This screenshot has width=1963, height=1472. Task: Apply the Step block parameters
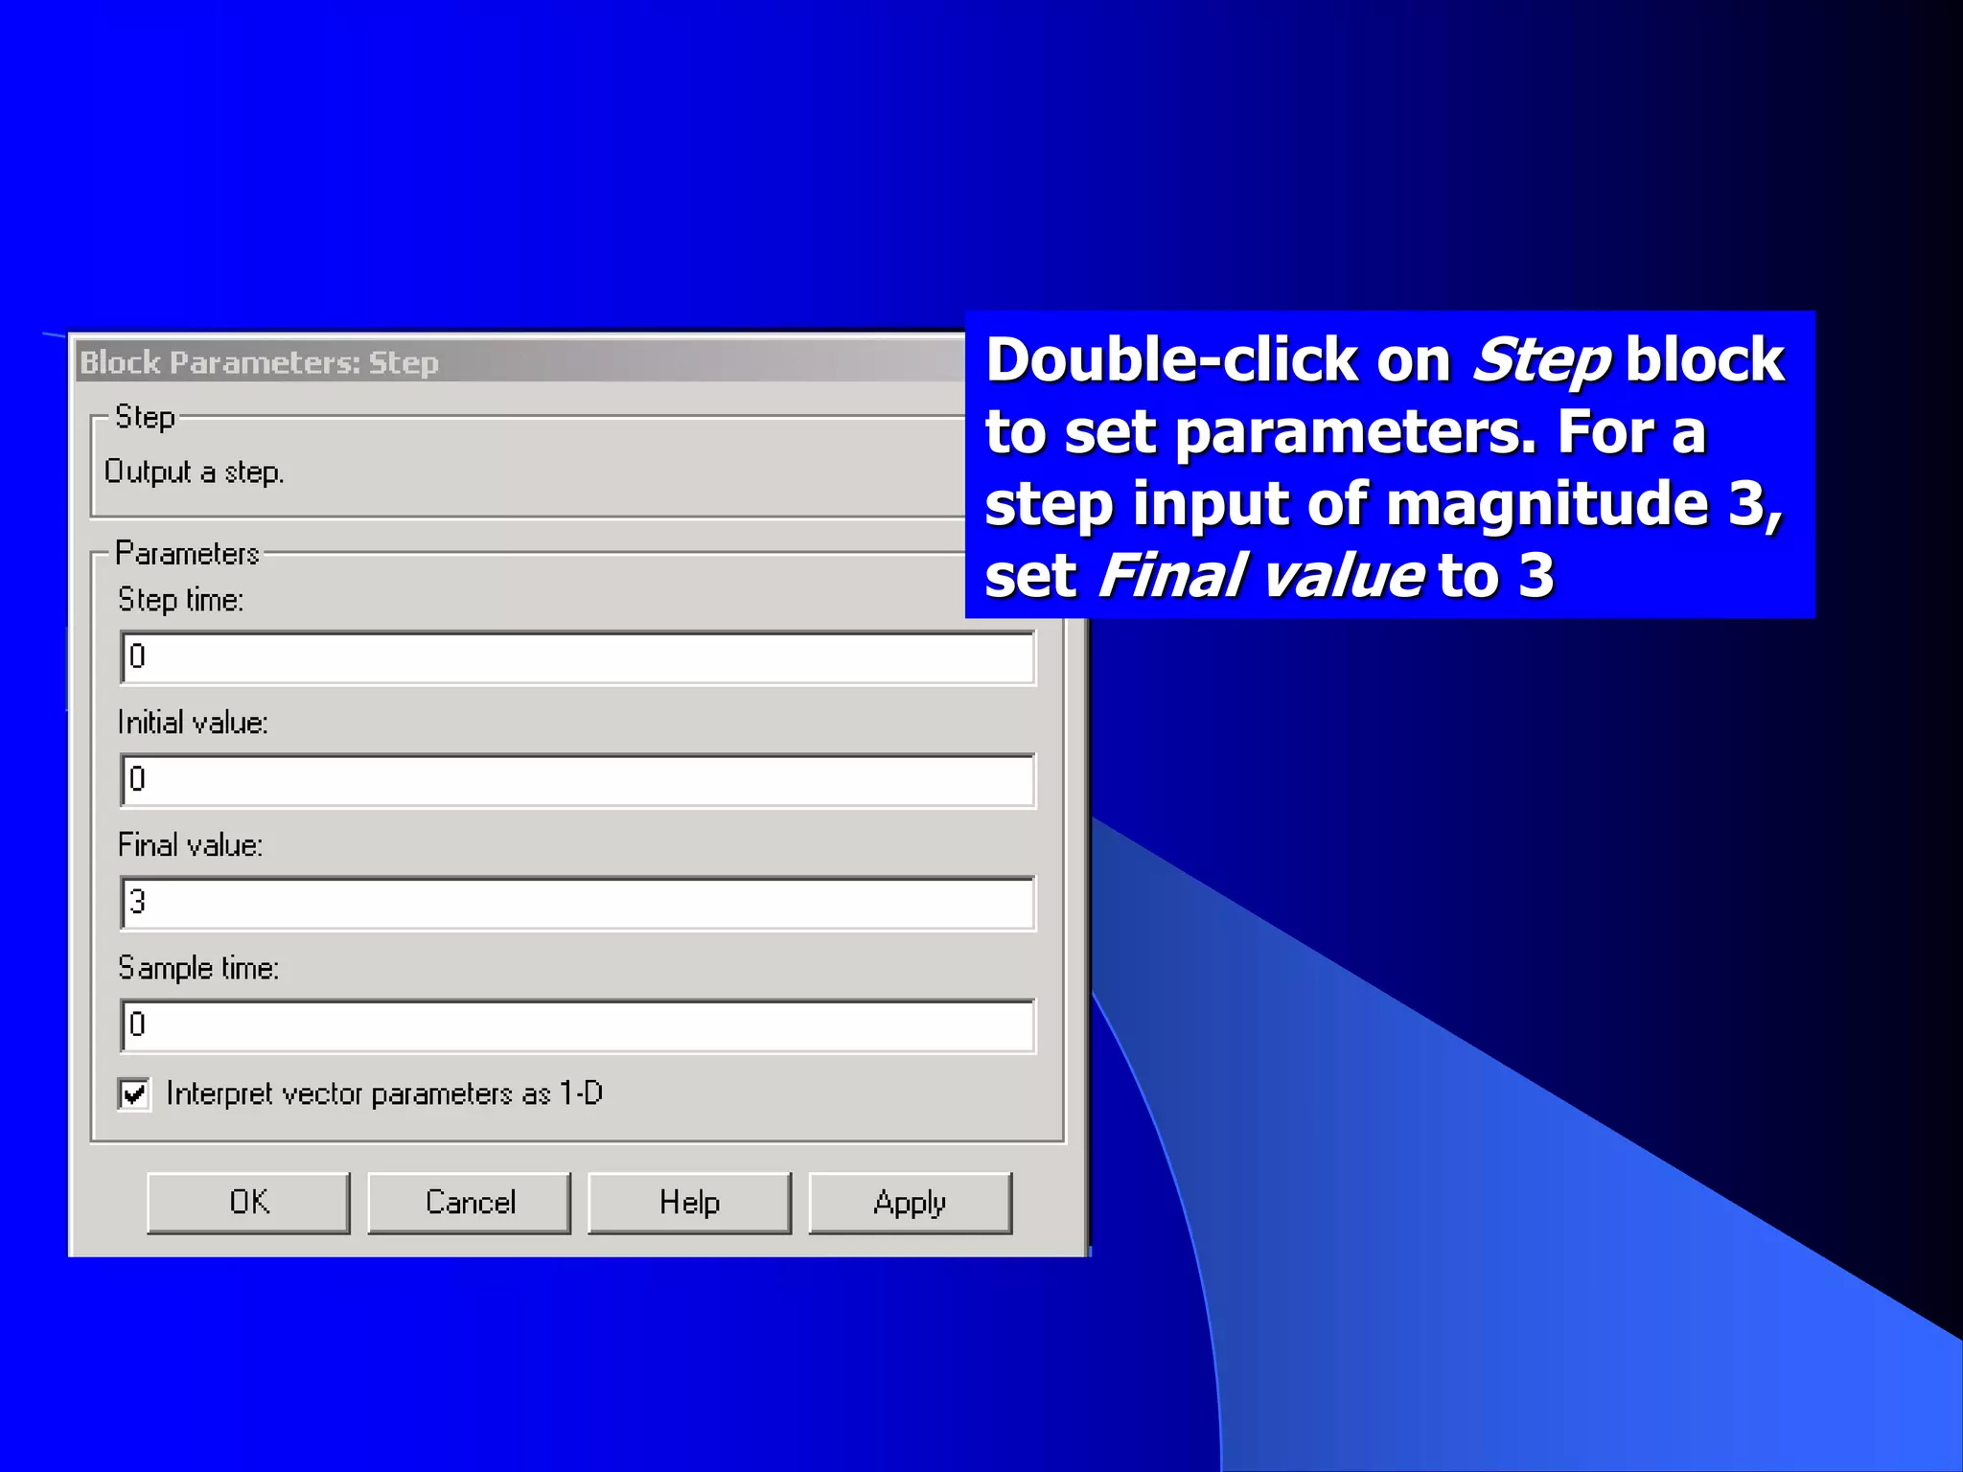tap(910, 1203)
